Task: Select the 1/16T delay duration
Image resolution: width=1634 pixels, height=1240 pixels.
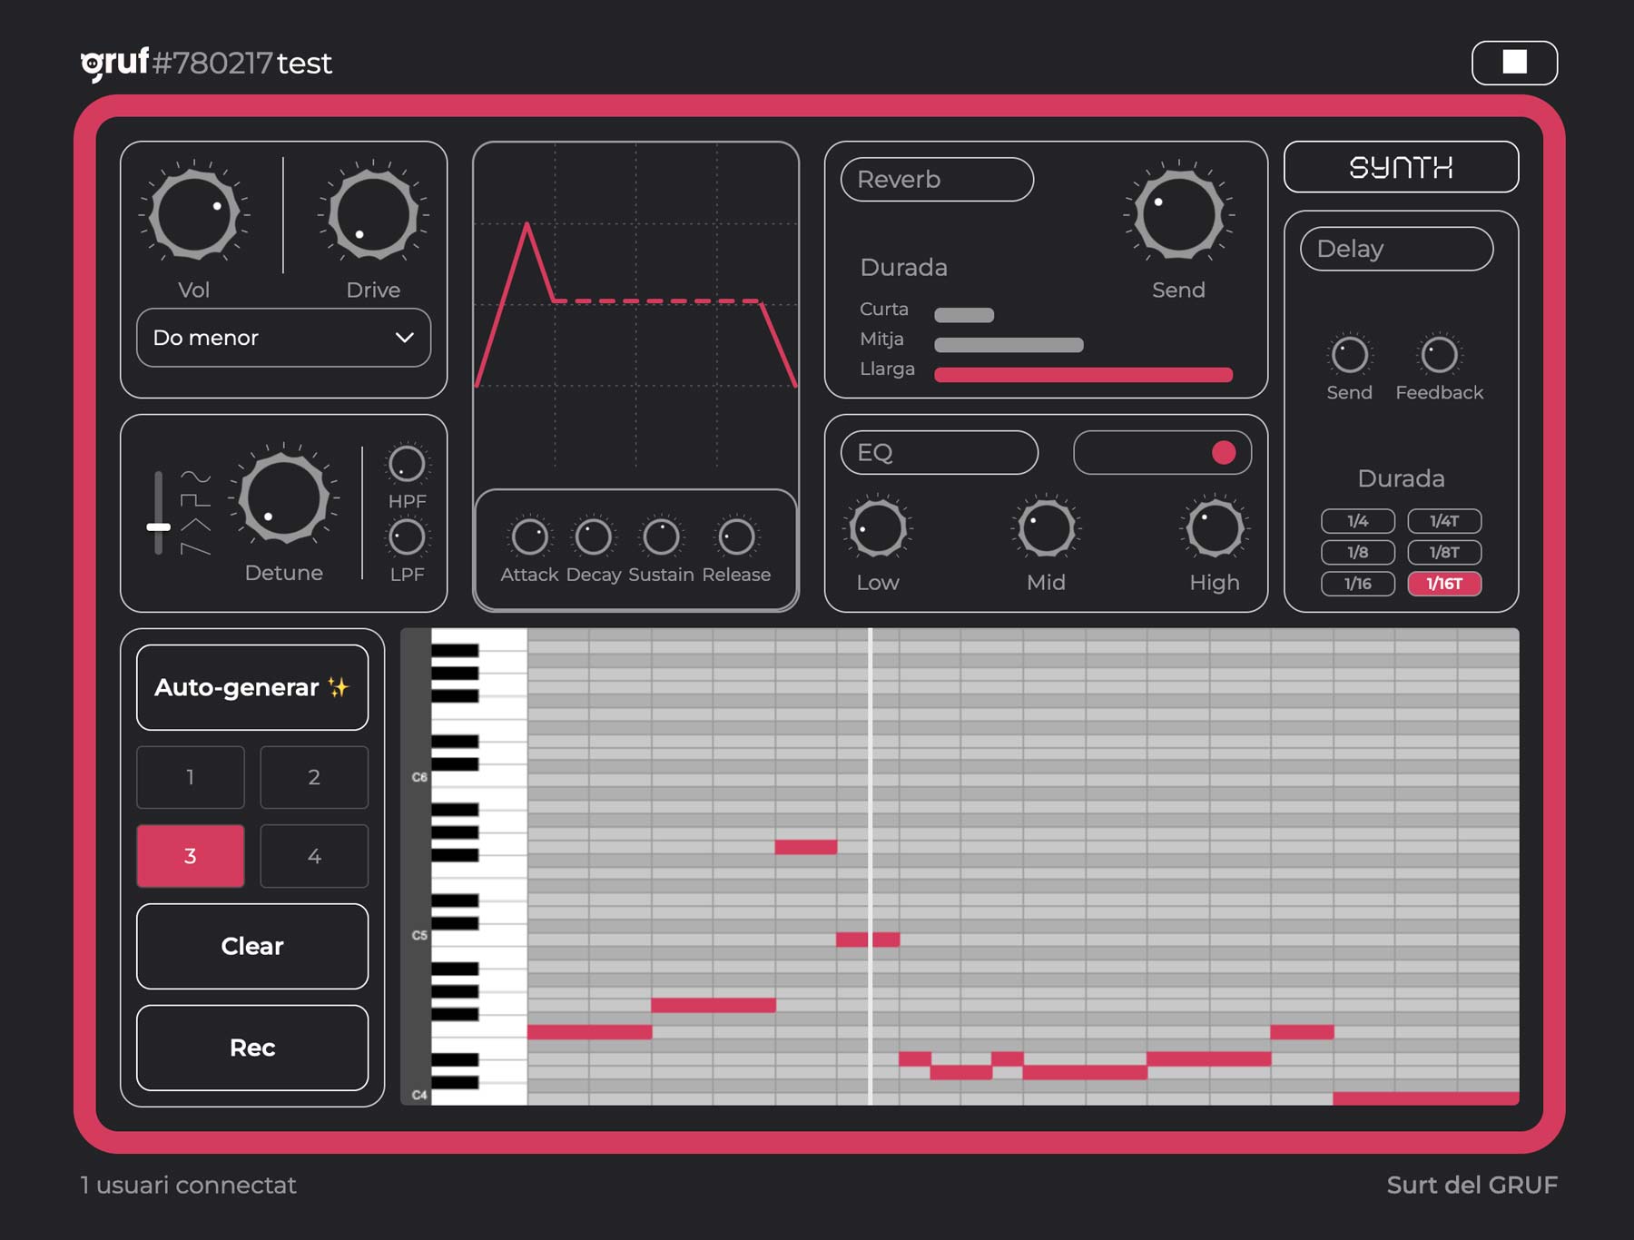Action: (1444, 584)
